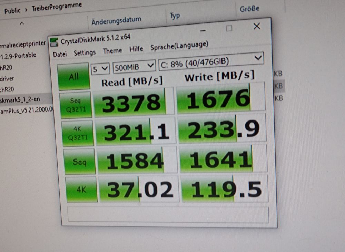Sort Explorer by Größe column

pos(249,9)
